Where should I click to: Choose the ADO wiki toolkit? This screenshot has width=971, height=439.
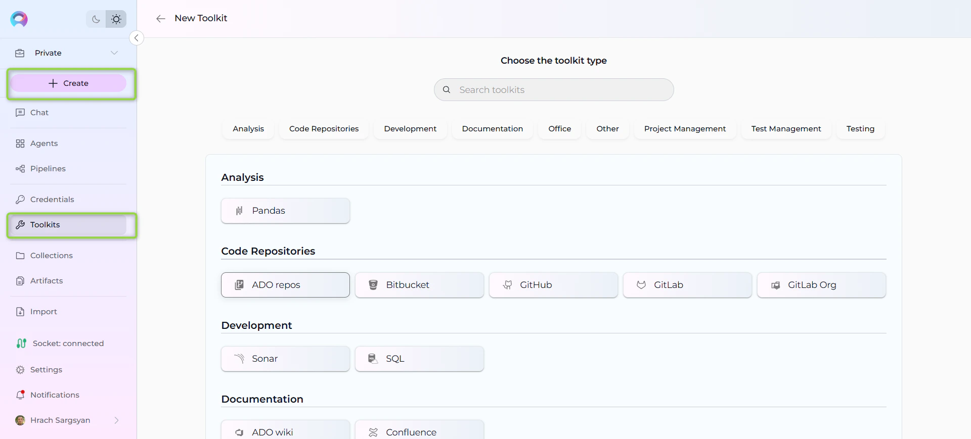[285, 430]
